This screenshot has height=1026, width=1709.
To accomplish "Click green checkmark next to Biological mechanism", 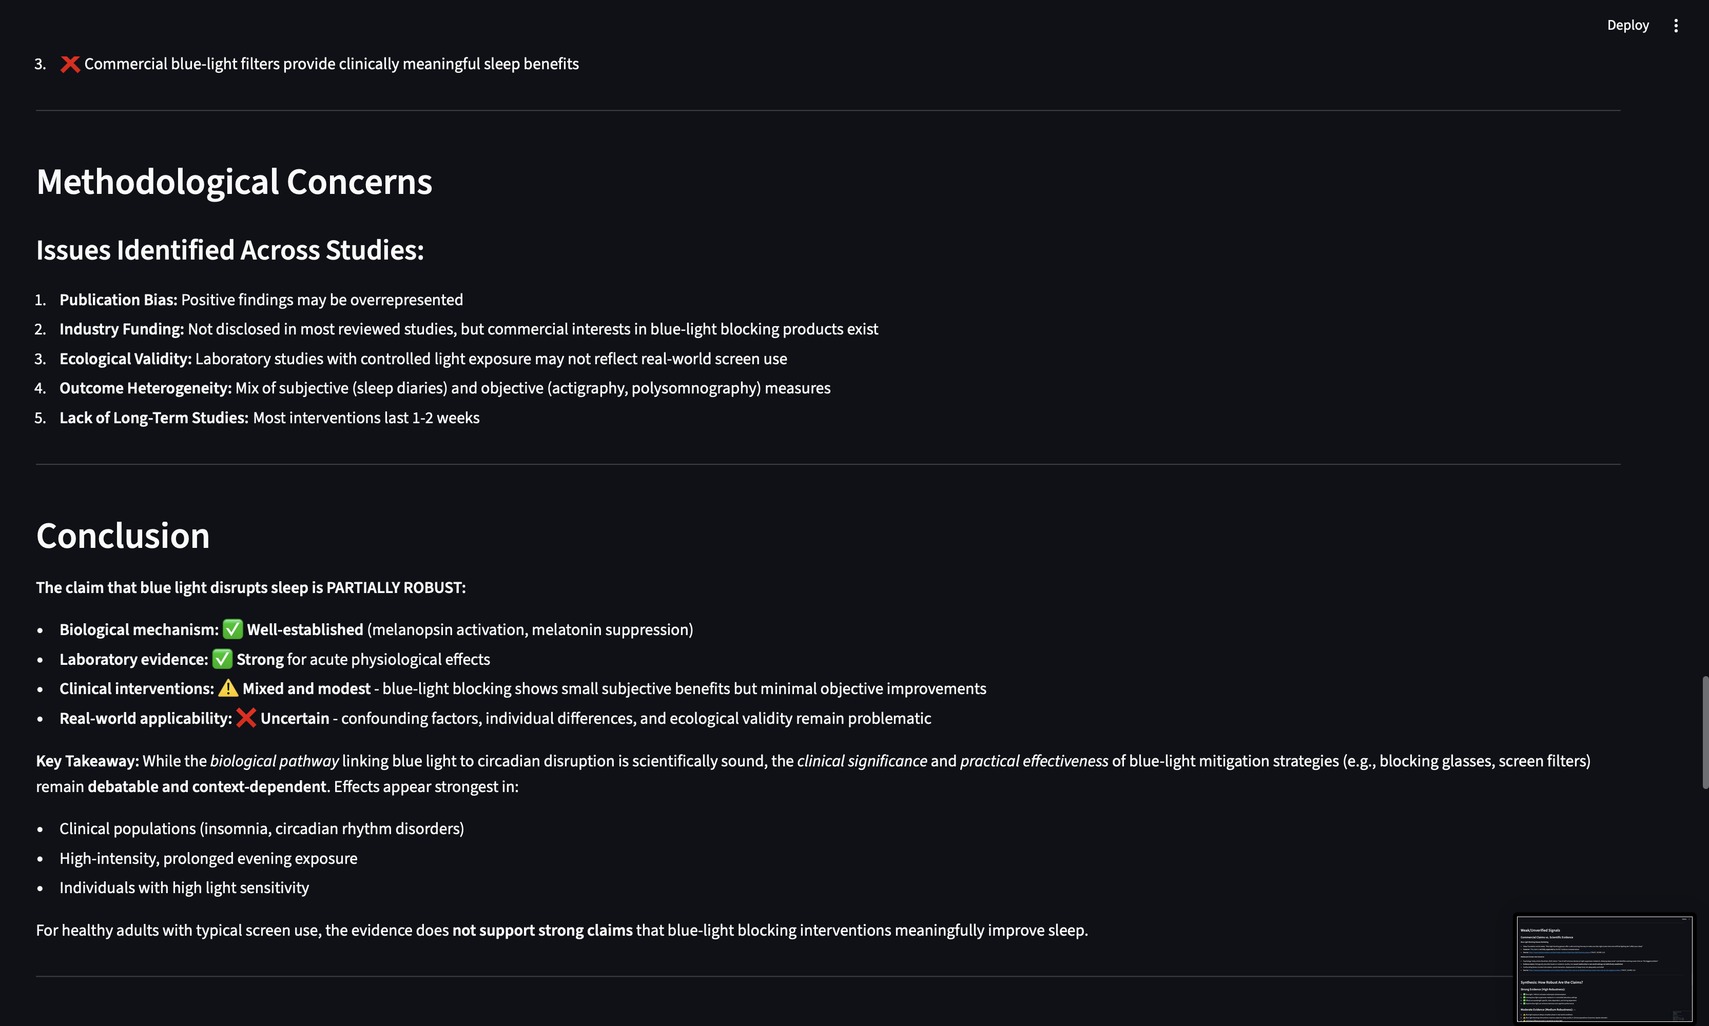I will (x=232, y=629).
